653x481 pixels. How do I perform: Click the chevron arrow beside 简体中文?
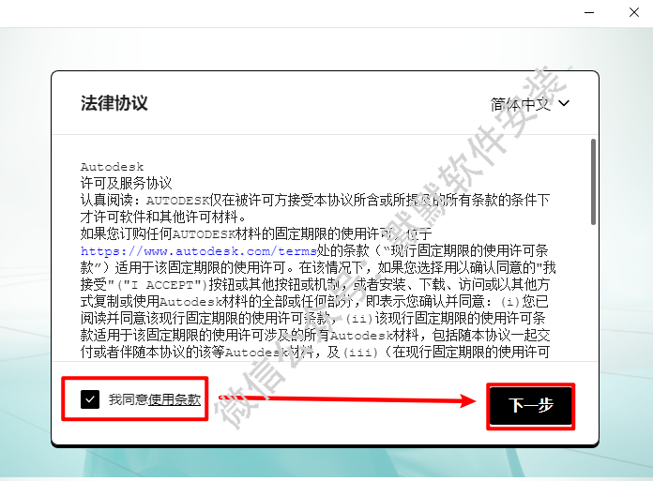pos(564,104)
